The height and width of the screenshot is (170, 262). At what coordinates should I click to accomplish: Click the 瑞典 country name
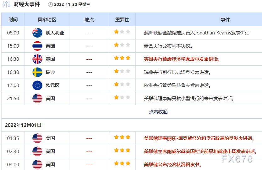pos(50,72)
